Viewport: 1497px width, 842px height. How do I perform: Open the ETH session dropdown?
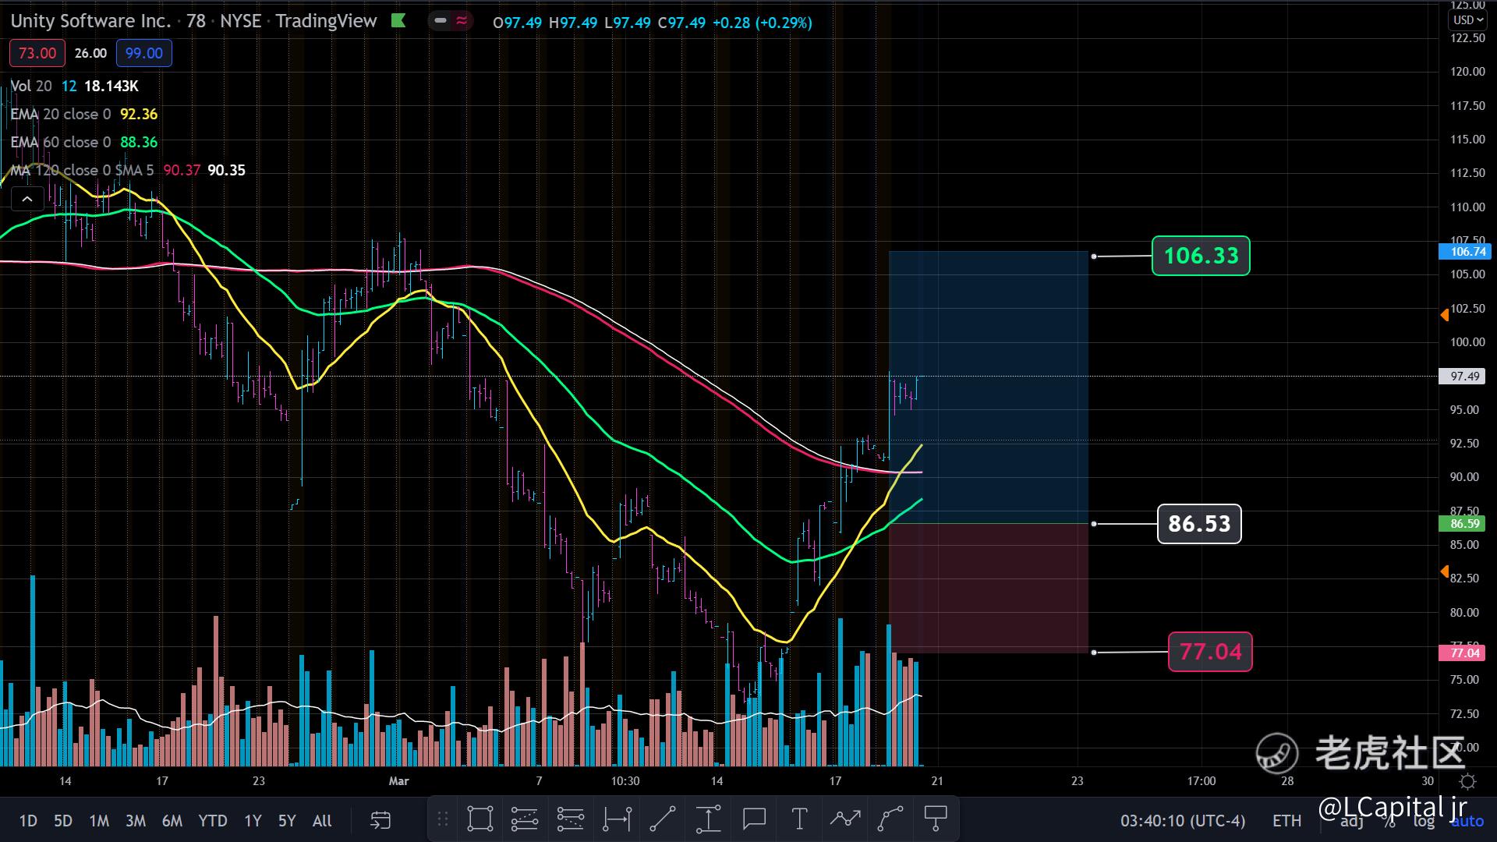click(1286, 821)
